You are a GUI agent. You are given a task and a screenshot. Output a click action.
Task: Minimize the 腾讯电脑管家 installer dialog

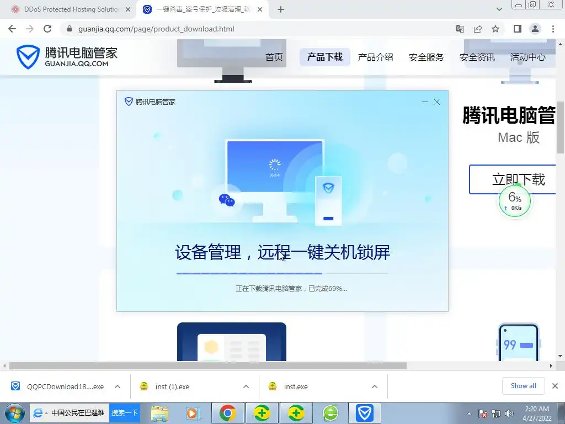pos(425,102)
